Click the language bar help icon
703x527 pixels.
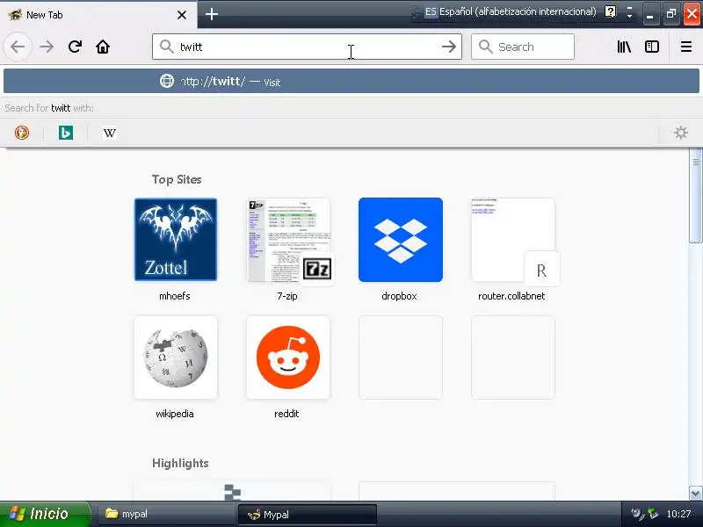(x=610, y=11)
